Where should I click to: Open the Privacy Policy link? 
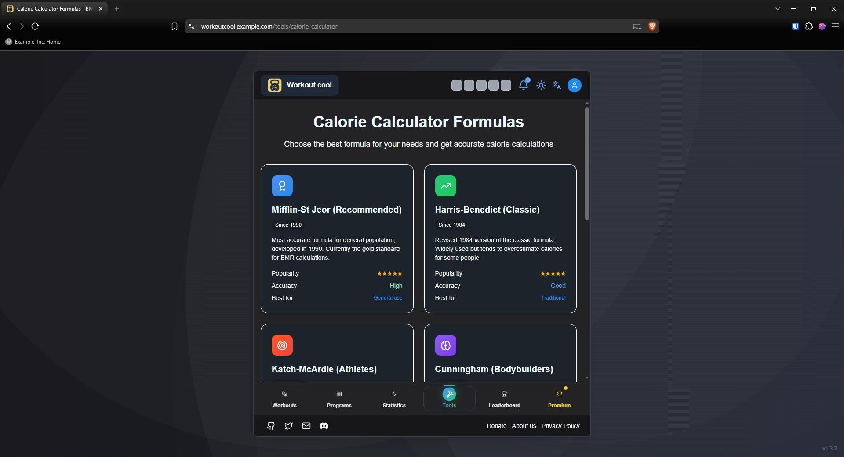tap(560, 426)
